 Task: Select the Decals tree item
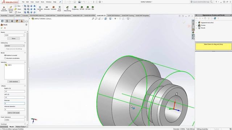point(203,28)
